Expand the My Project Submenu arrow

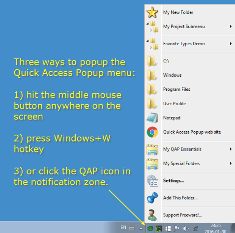[x=231, y=27]
